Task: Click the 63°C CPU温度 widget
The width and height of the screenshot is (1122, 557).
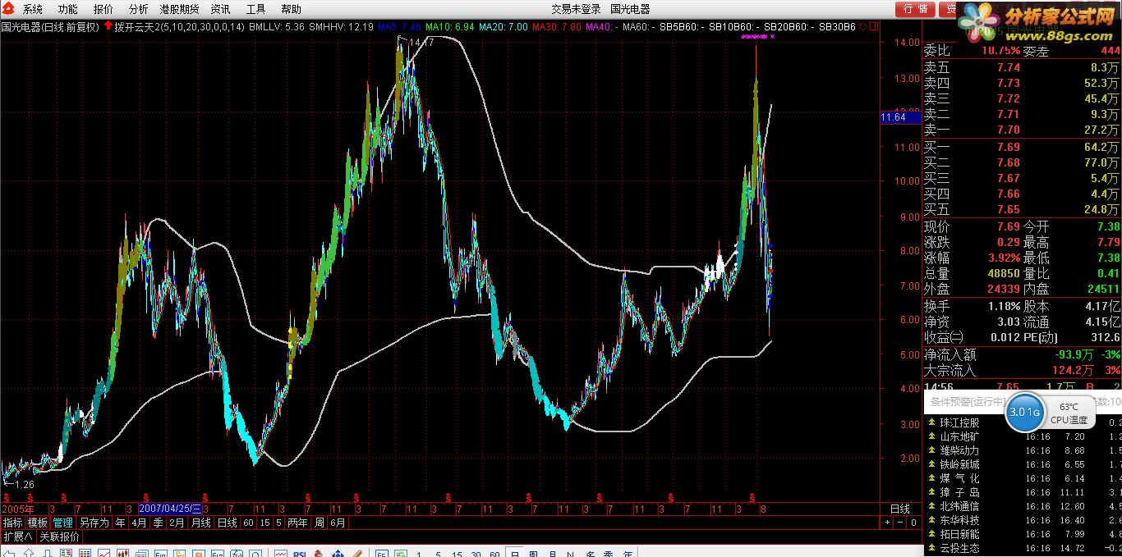Action: tap(1069, 413)
